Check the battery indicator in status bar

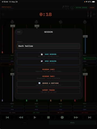click(x=93, y=2)
